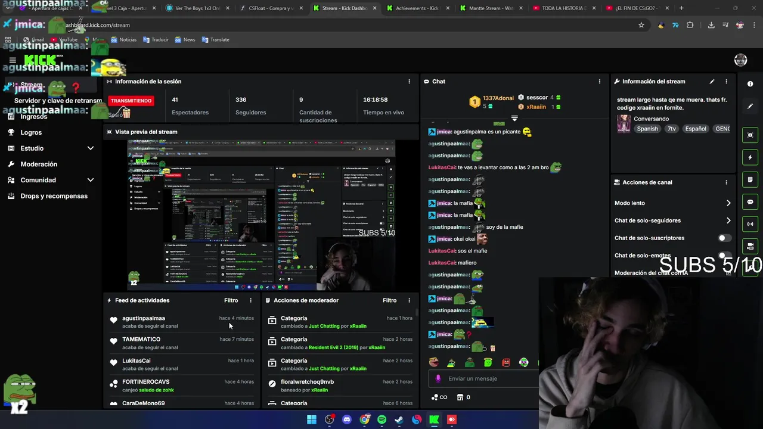Open the user avatar menu top right
This screenshot has height=429, width=763.
click(740, 60)
